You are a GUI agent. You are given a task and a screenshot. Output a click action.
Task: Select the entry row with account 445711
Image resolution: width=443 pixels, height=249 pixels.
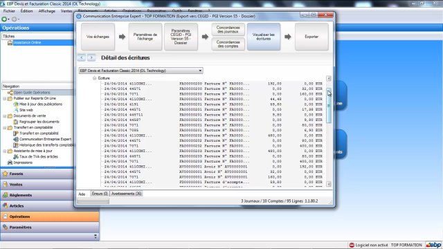coord(213,115)
